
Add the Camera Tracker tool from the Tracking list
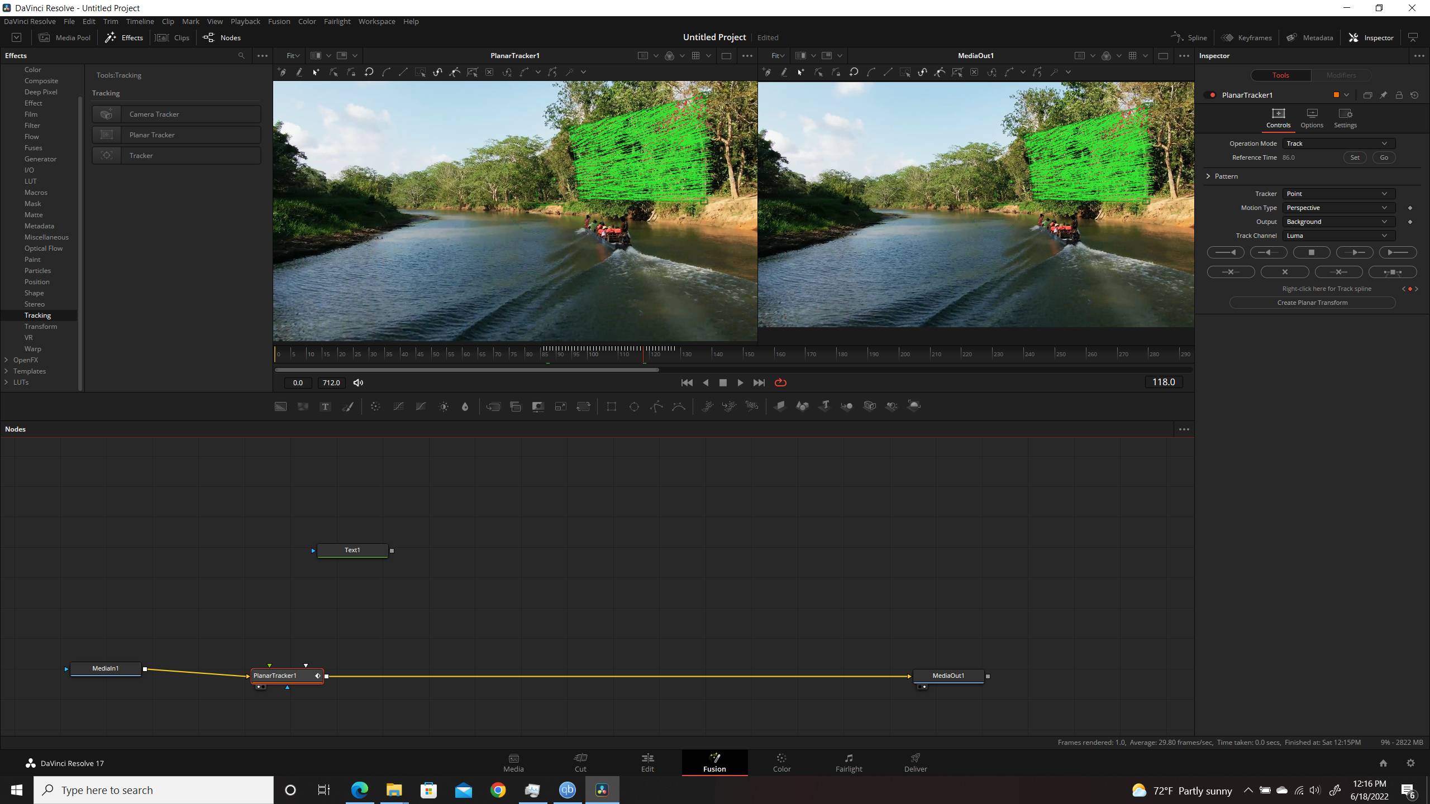177,114
